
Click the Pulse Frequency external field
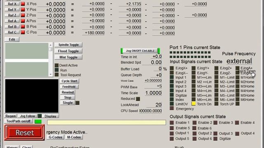[239, 61]
